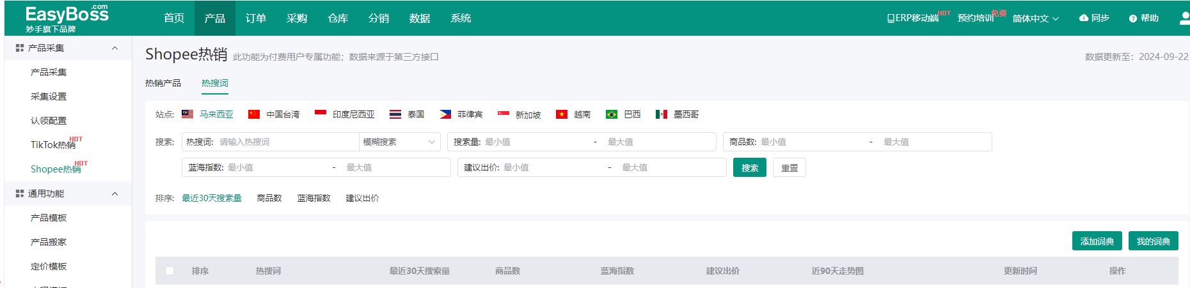Open the 分销 top navigation menu
This screenshot has width=1190, height=288.
pyautogui.click(x=379, y=18)
